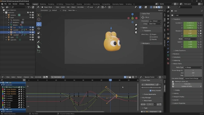
Task: Open the Modifiers wrench tab in Properties
Action: 168,42
